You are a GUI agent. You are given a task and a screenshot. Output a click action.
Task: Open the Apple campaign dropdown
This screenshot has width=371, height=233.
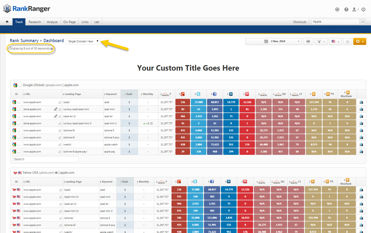pyautogui.click(x=338, y=22)
